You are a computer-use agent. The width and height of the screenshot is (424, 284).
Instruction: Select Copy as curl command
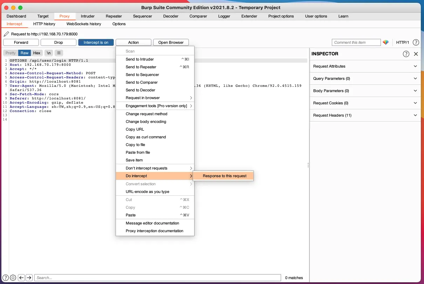pyautogui.click(x=155, y=137)
